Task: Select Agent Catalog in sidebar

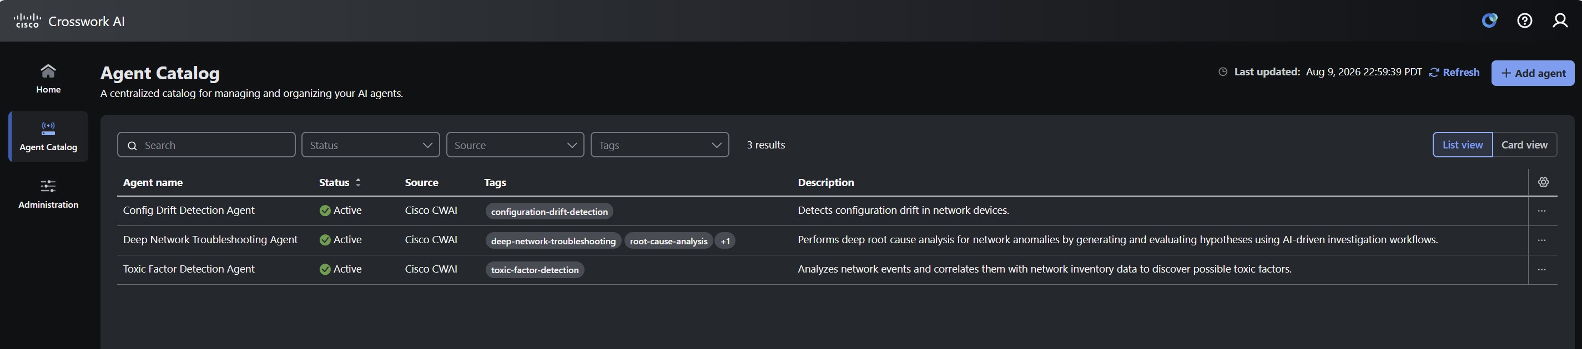Action: pos(48,136)
